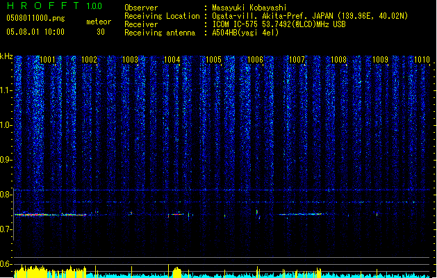
Task: Click the 1008 time marker
Action: (x=338, y=60)
